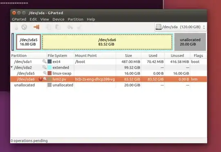The height and width of the screenshot is (152, 221).
Task: Open the Help menu
Action: (x=91, y=19)
